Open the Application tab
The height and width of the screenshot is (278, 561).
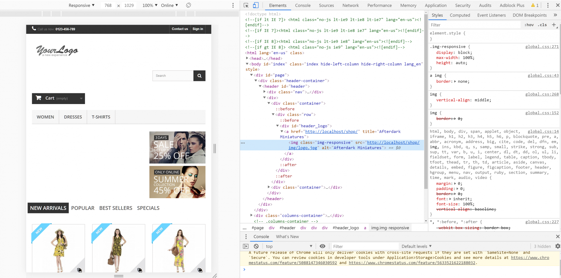[x=436, y=5]
